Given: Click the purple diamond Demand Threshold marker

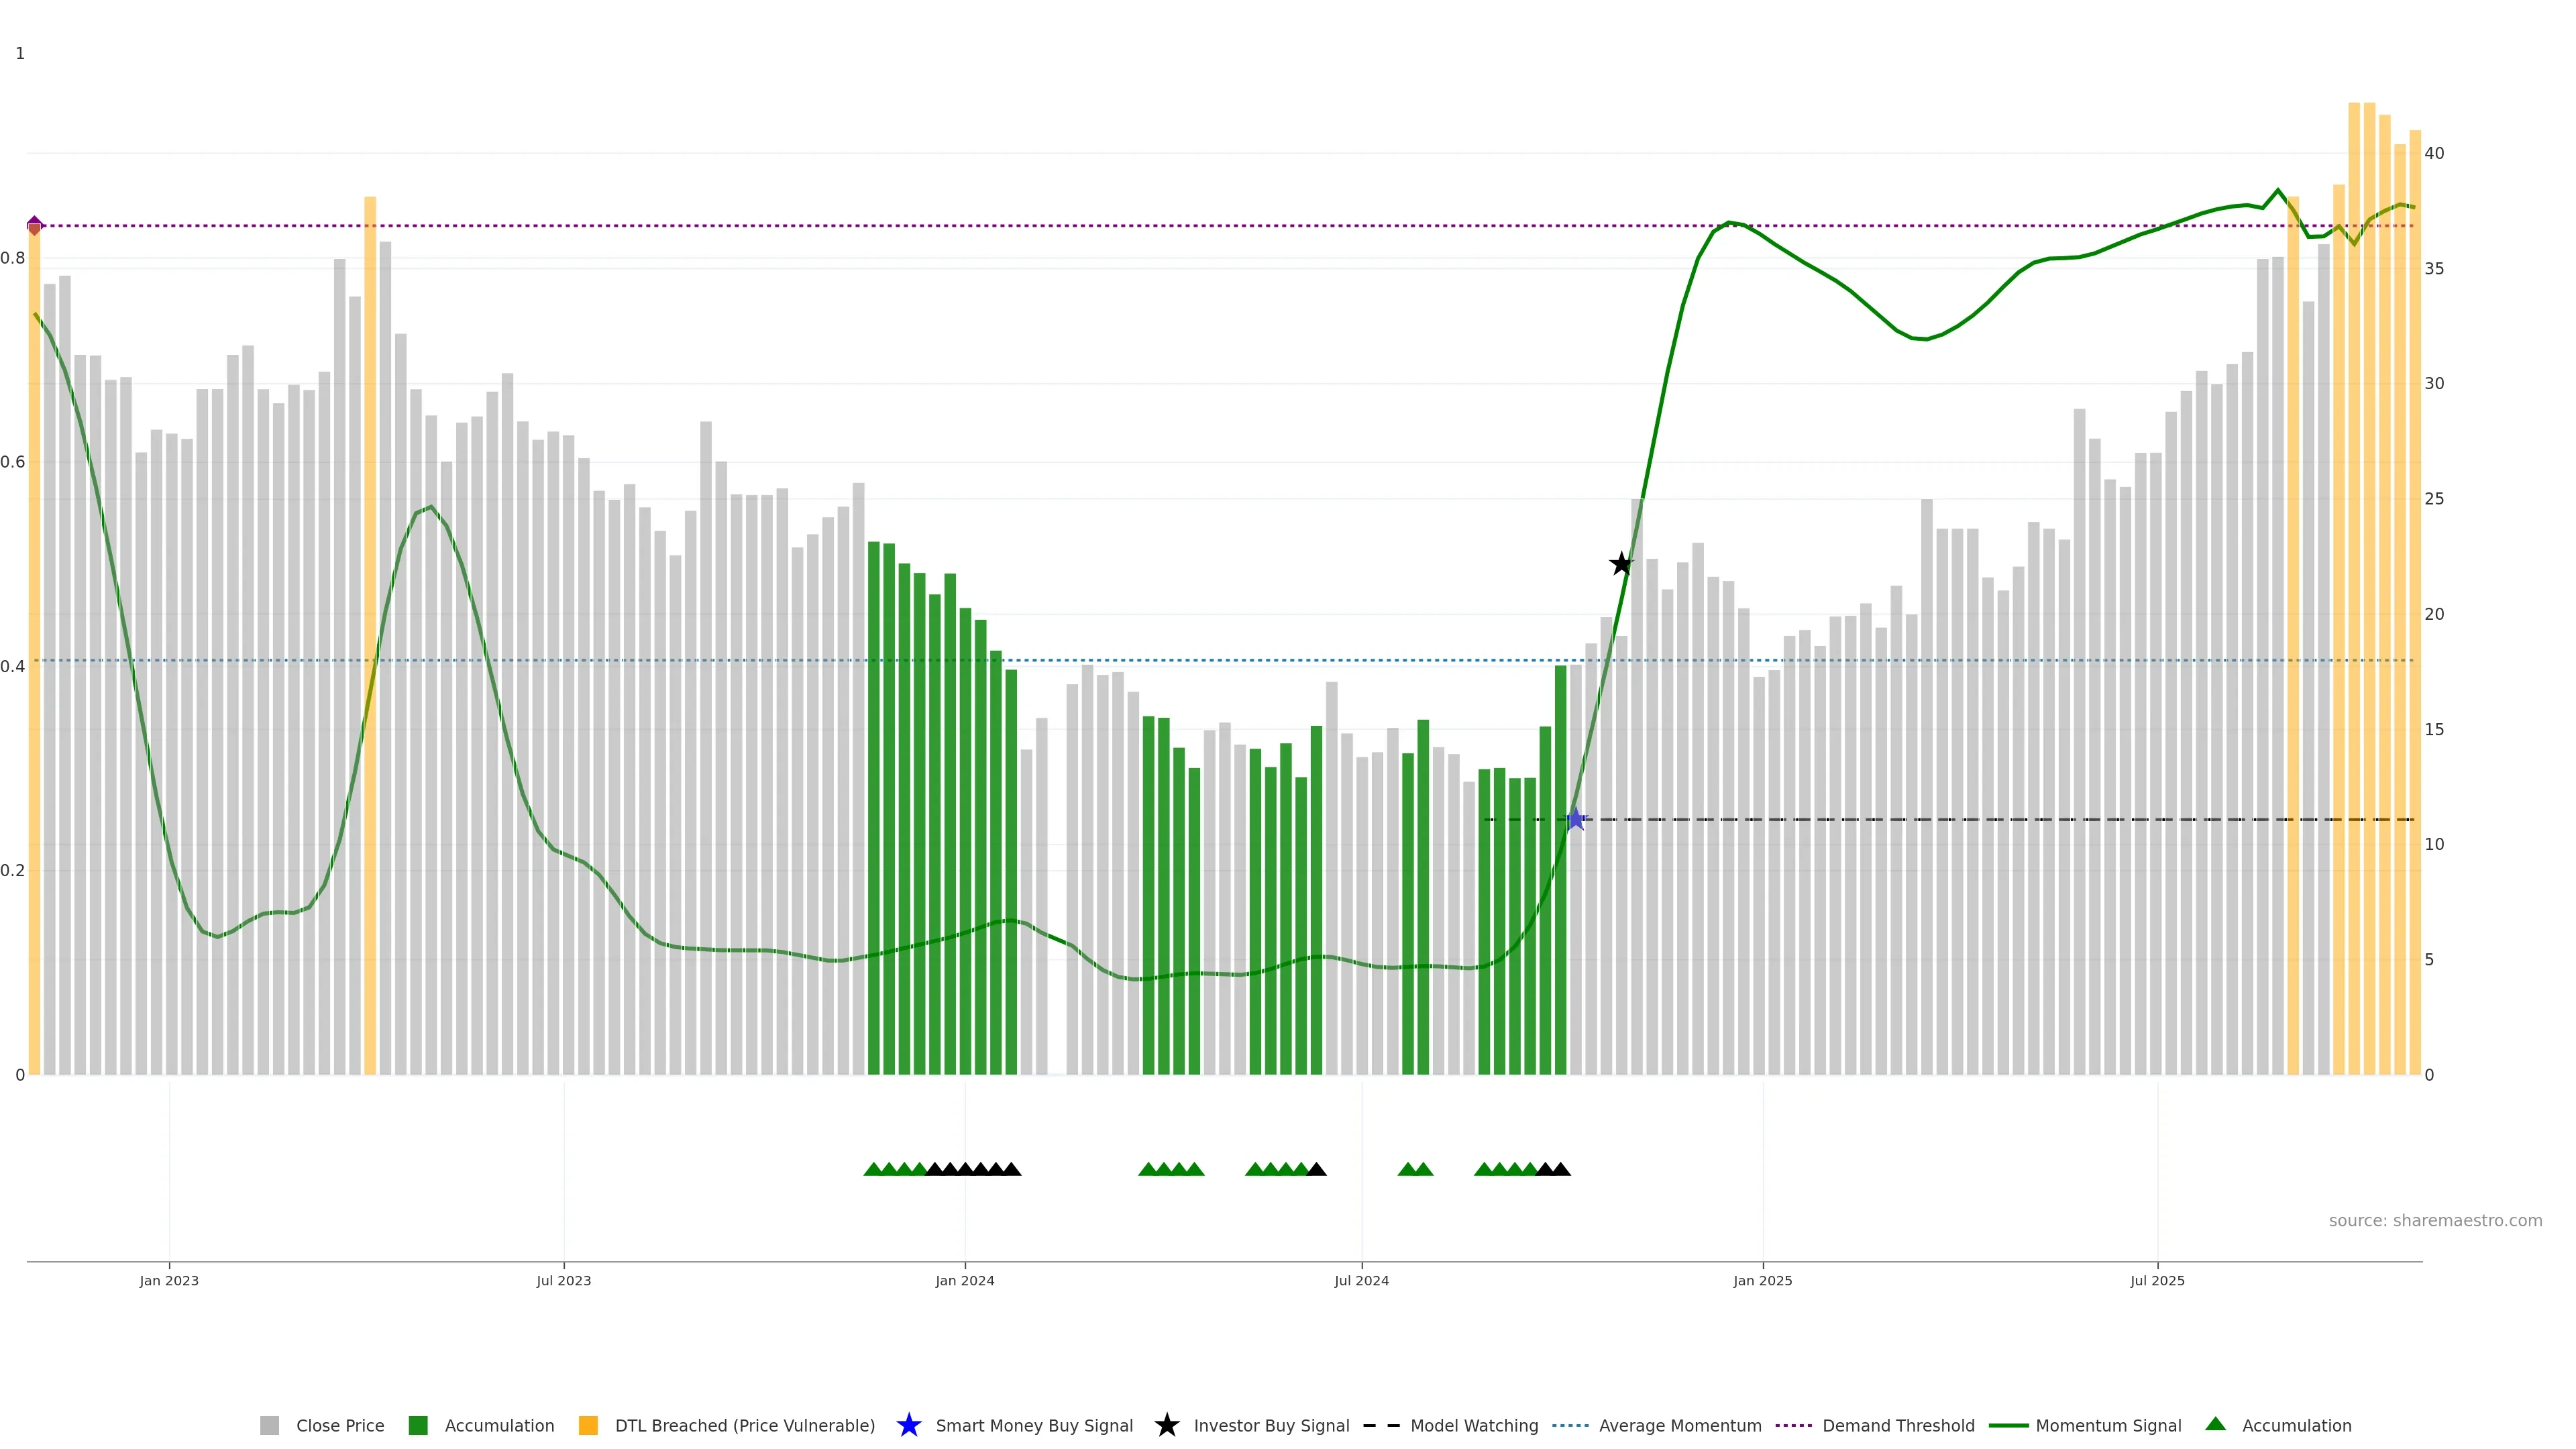Looking at the screenshot, I should point(35,225).
